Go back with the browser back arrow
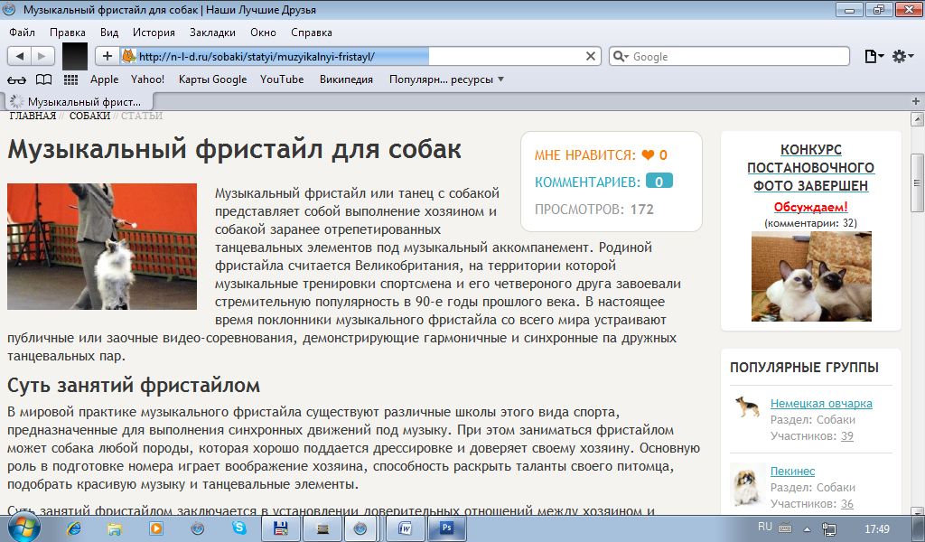Screen dimensions: 925x542 click(x=20, y=56)
